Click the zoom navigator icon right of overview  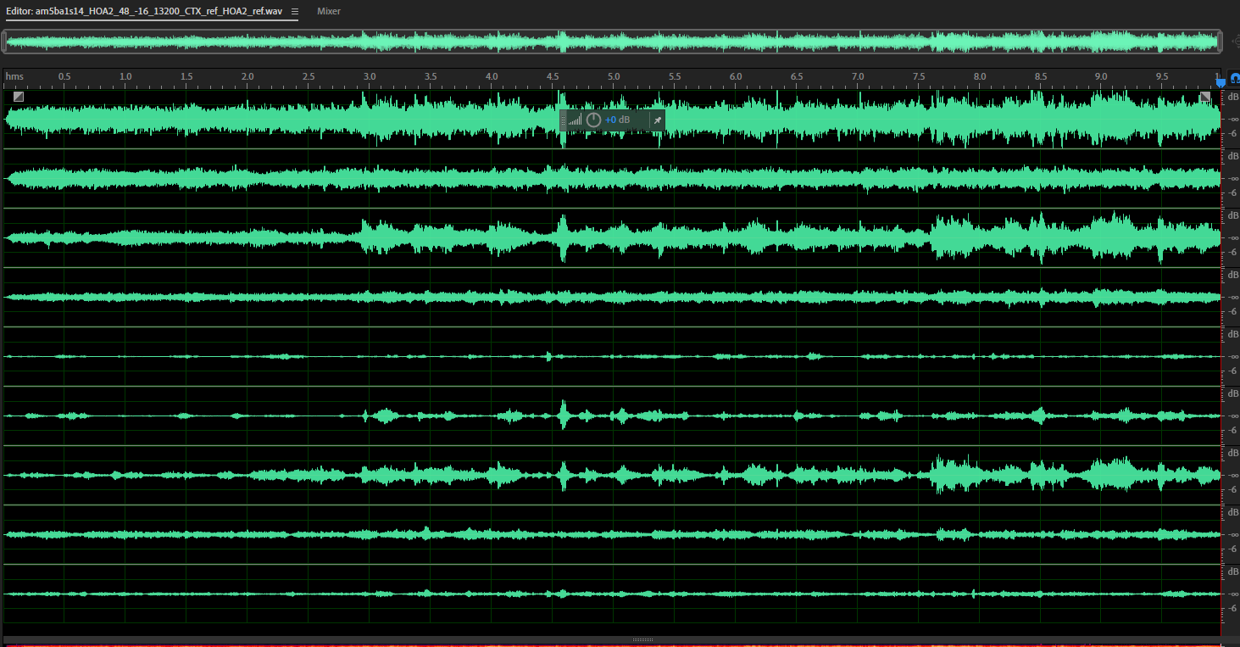(x=1232, y=42)
